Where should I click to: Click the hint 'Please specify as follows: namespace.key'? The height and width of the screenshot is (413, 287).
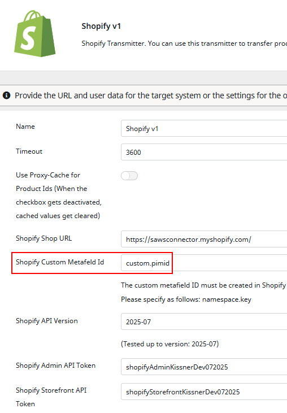[186, 299]
